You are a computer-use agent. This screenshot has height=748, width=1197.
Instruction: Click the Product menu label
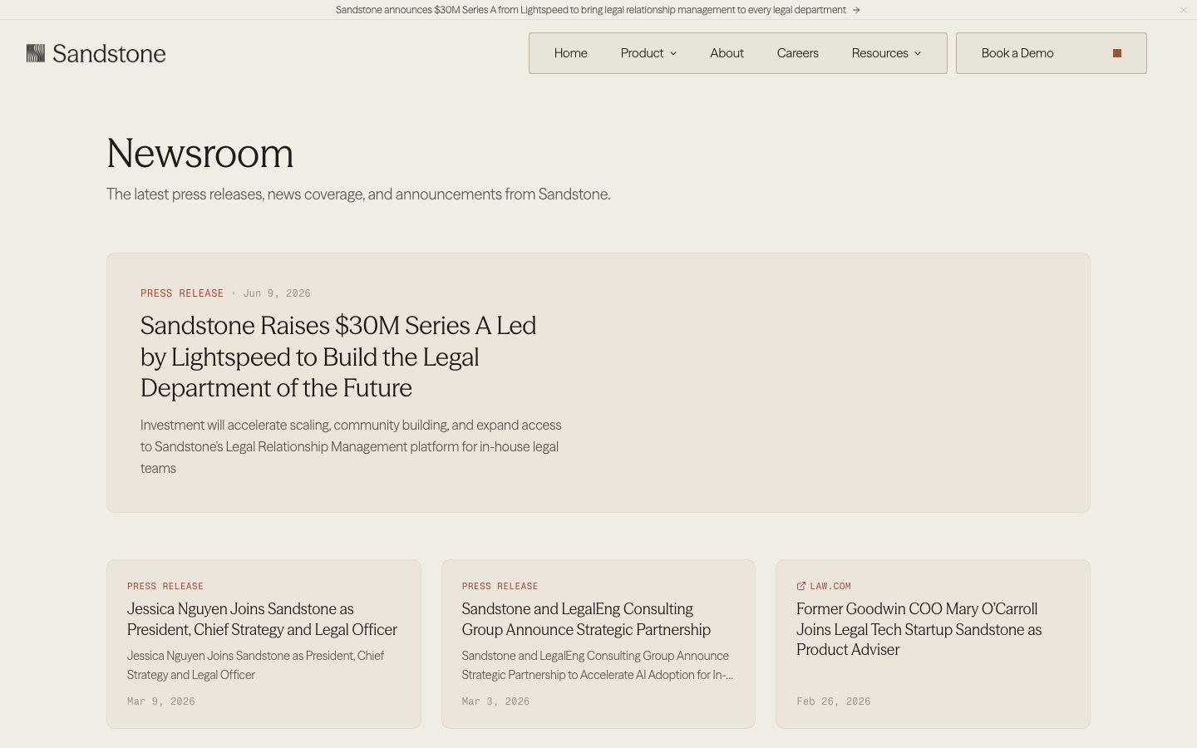click(642, 53)
